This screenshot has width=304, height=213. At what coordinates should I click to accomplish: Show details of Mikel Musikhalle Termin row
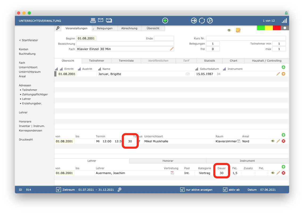coord(273,141)
